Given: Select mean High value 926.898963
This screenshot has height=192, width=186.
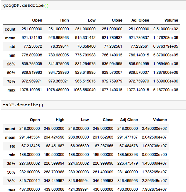Looking at the screenshot, I should coord(59,38).
